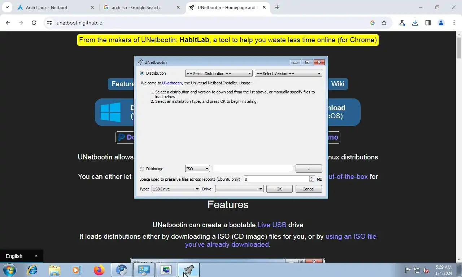Open the tab search dropdown arrow
Screen dimensions: 462x277
(x=7, y=7)
